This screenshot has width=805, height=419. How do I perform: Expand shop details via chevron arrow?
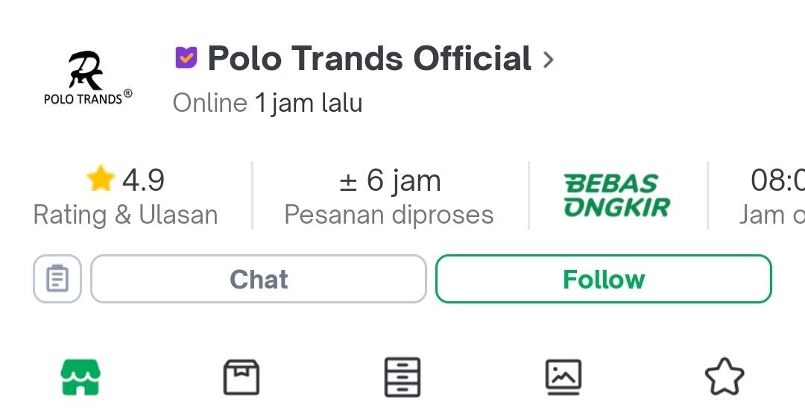[x=549, y=60]
